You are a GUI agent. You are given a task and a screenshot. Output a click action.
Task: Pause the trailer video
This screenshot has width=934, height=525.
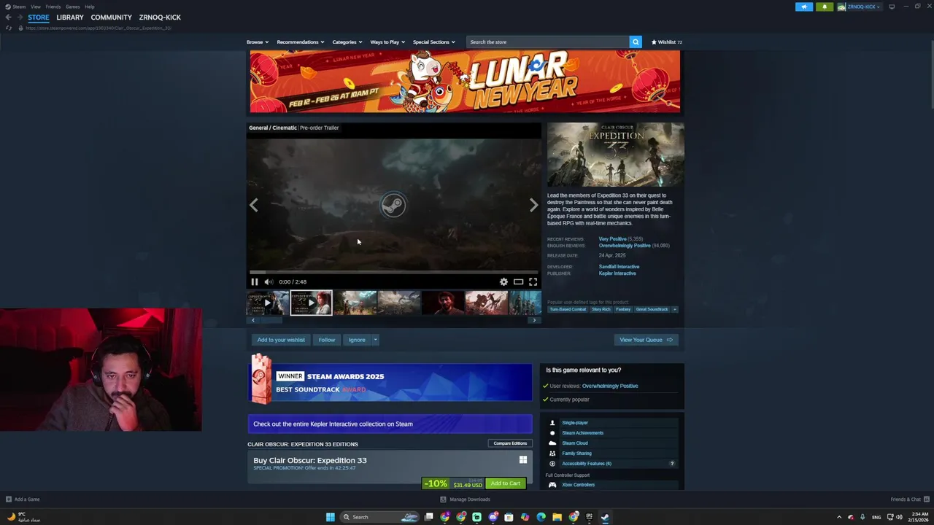255,281
